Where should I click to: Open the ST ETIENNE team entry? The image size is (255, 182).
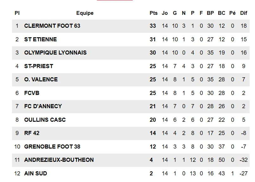[x=41, y=39]
